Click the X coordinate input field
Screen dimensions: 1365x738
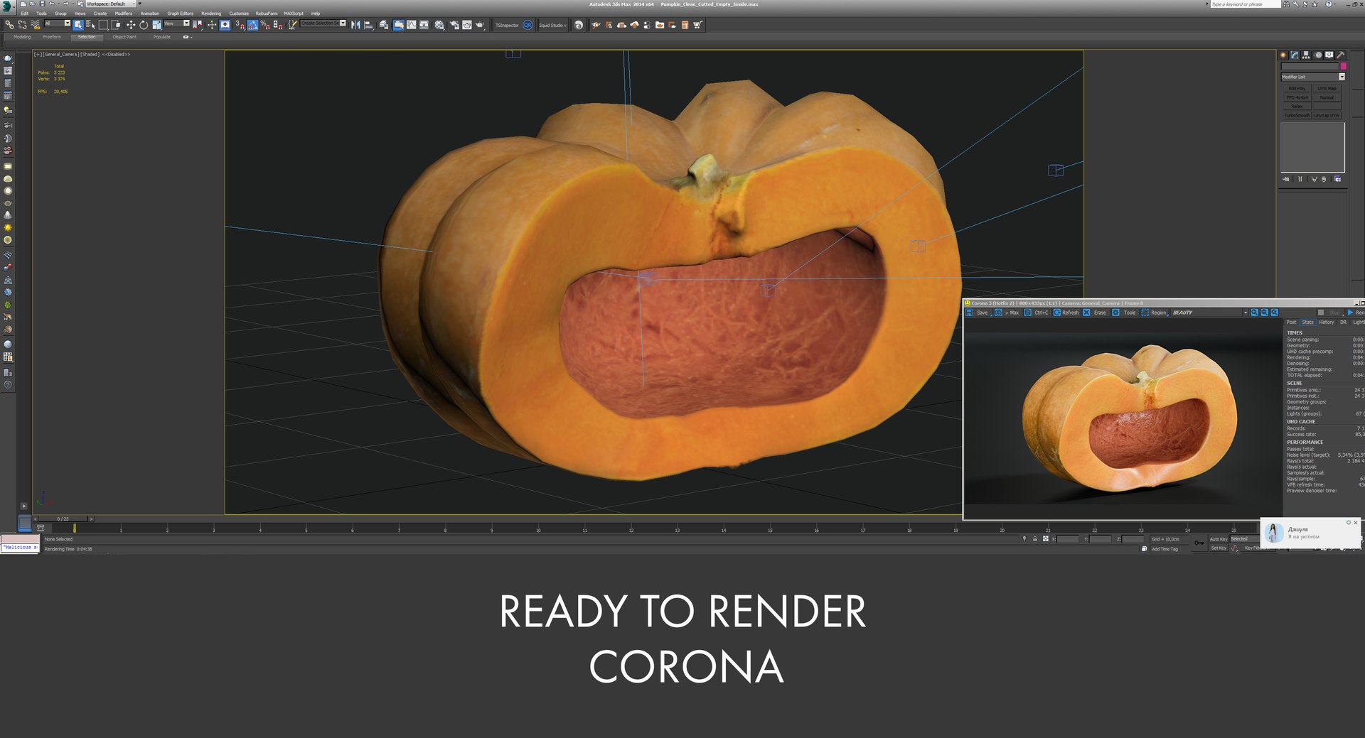pos(1068,539)
